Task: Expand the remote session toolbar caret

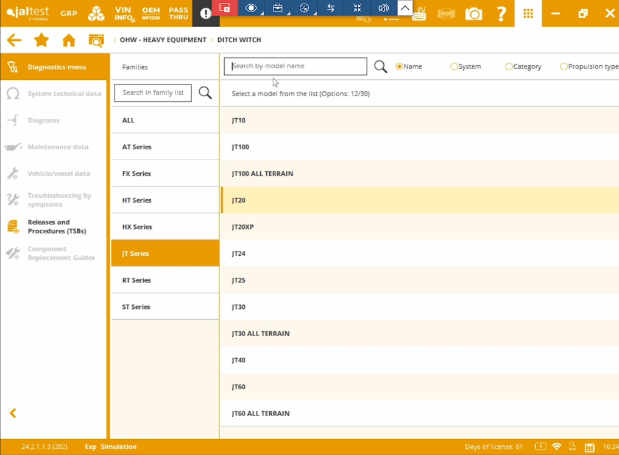Action: pos(405,8)
